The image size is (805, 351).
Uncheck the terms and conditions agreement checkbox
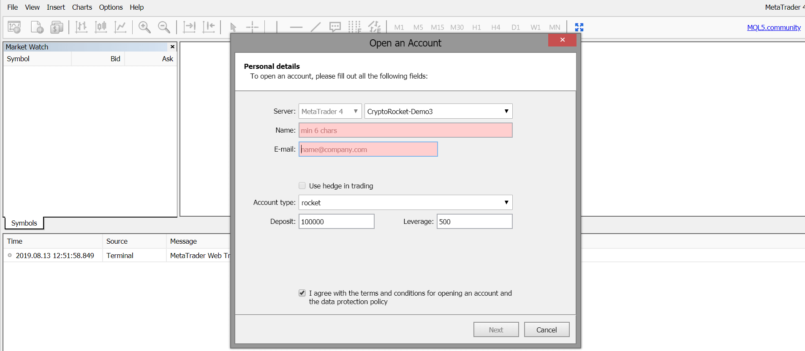[302, 293]
